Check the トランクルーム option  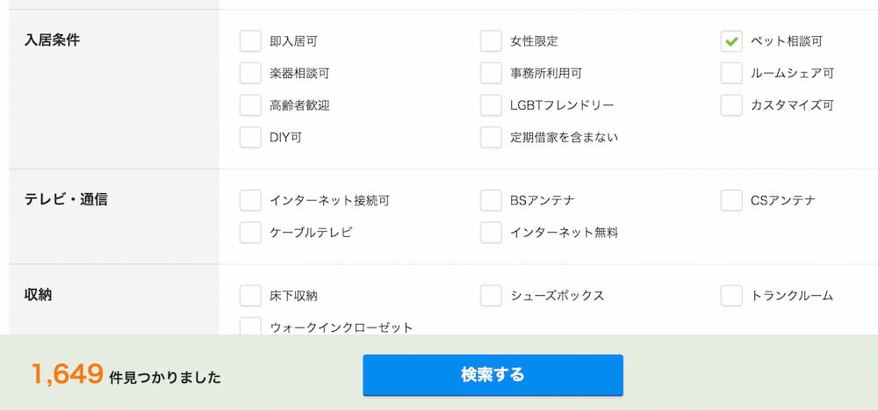pos(731,296)
